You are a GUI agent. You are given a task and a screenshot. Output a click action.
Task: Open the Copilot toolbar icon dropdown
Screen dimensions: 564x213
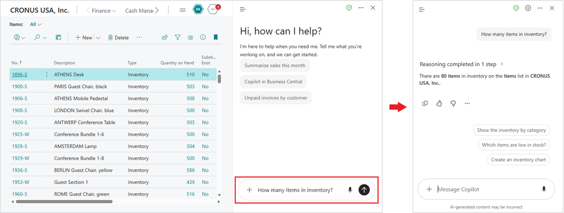[x=19, y=37]
